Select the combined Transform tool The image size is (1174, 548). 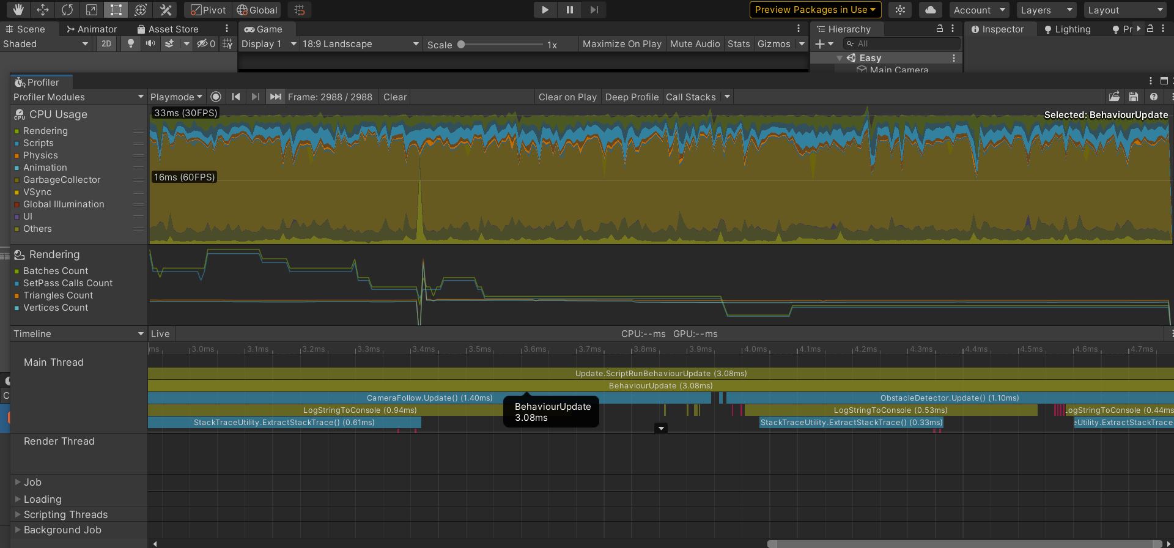coord(141,10)
